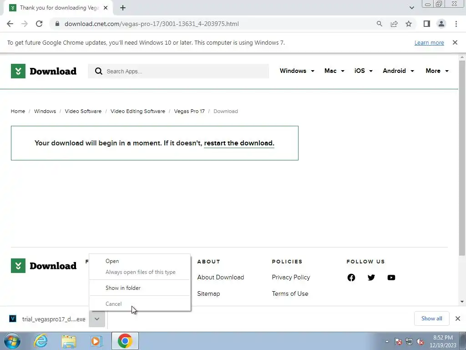Bookmark this page with the star icon
The image size is (466, 350).
pos(409,24)
